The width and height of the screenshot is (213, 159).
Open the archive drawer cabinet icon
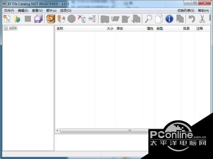point(51,19)
